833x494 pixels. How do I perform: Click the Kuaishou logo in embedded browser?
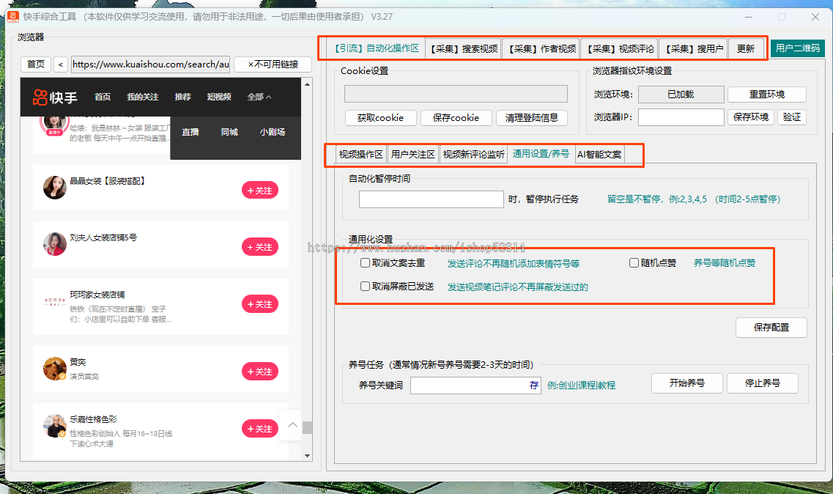tap(55, 97)
